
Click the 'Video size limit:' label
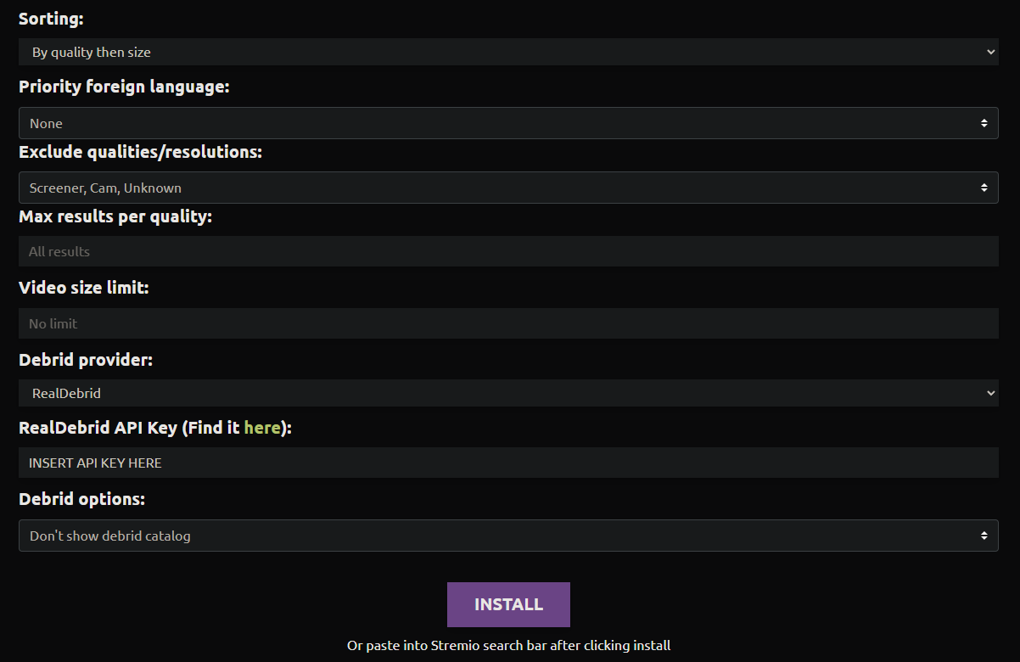coord(83,288)
